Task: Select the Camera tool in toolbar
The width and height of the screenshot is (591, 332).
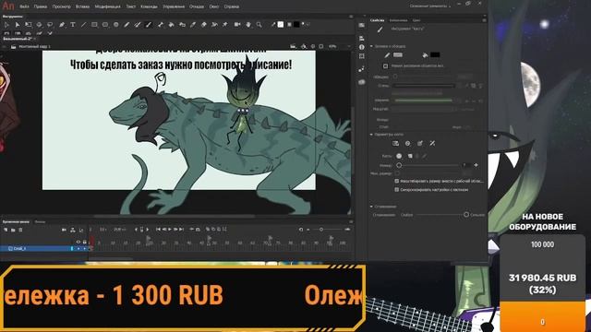Action: tap(237, 25)
